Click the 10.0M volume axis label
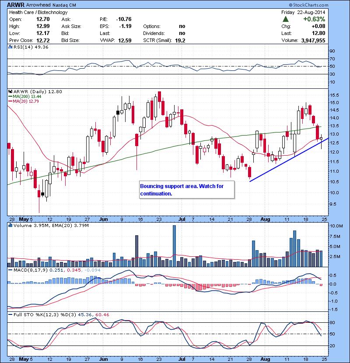Viewport: 350px width, 363px height. [x=336, y=226]
